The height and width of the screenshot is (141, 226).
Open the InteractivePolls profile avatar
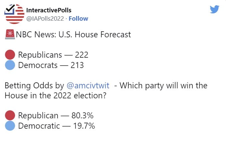[x=14, y=14]
